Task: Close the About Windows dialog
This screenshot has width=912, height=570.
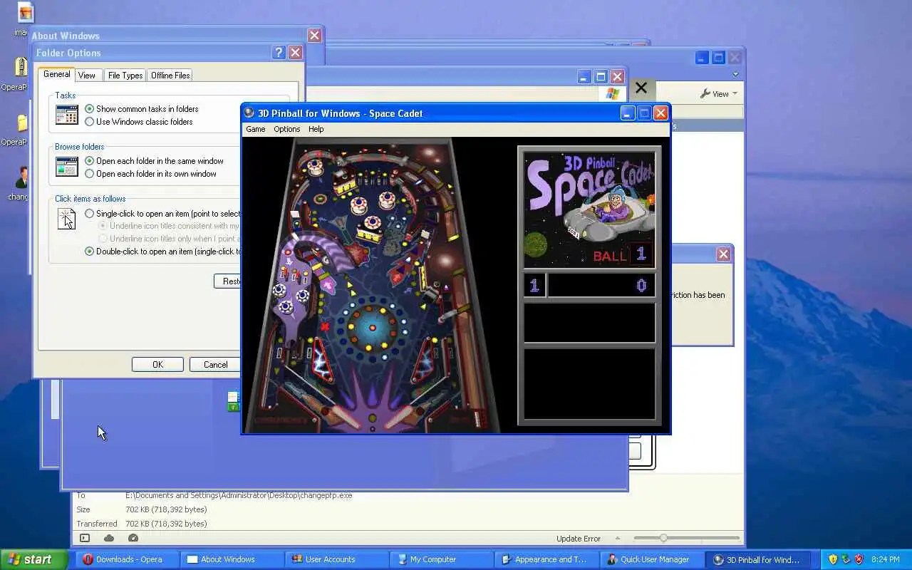Action: coord(314,35)
